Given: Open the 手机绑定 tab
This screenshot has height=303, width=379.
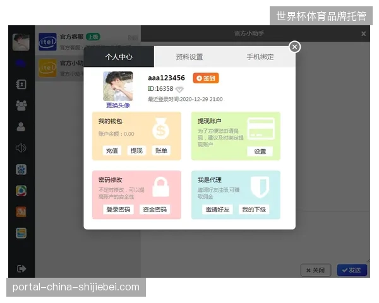Looking at the screenshot, I should pyautogui.click(x=260, y=57).
